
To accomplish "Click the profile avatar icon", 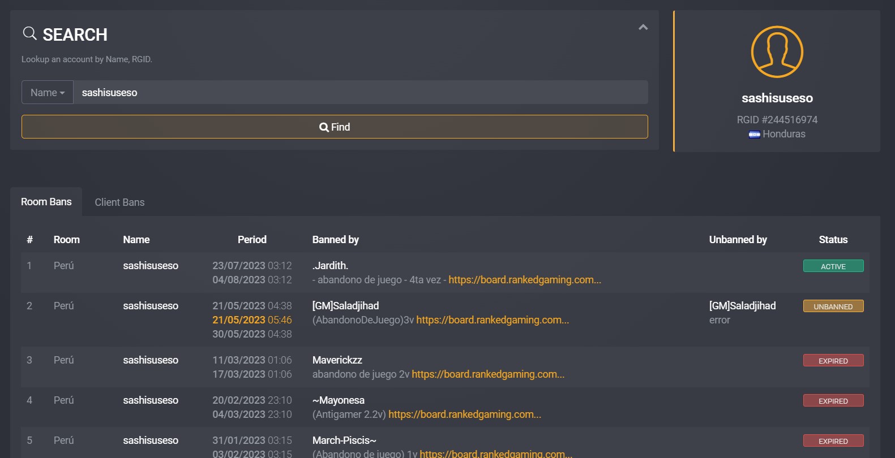I will point(777,51).
